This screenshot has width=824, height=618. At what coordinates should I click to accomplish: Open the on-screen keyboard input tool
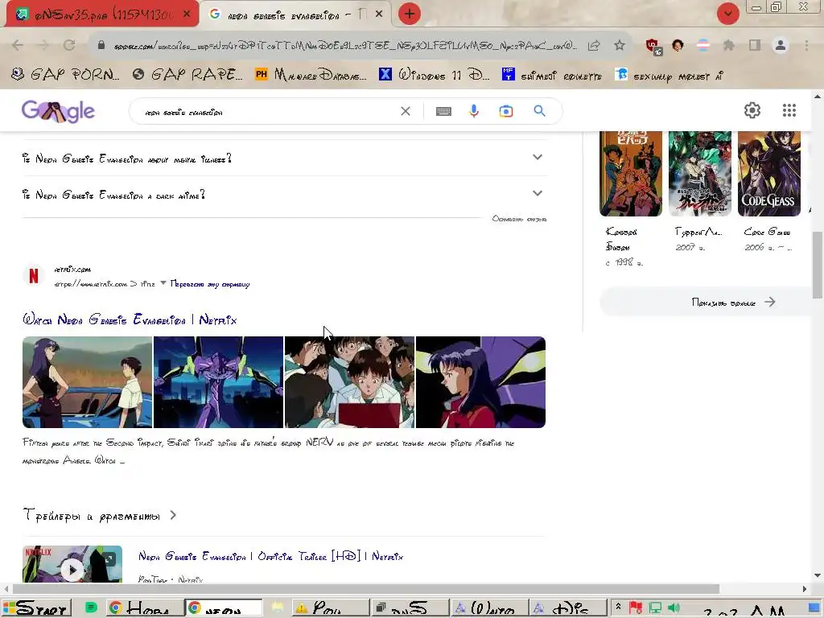click(x=443, y=111)
